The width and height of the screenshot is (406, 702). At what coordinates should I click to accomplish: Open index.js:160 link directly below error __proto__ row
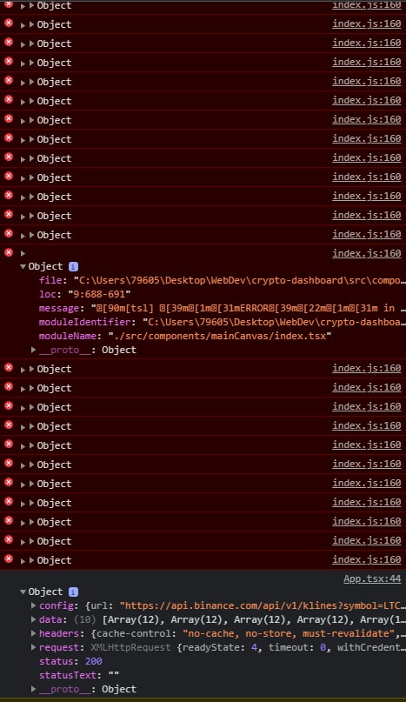click(x=366, y=368)
